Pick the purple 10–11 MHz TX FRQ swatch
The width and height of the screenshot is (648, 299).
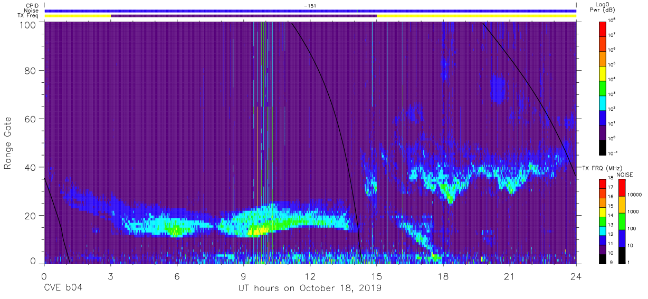tap(602, 249)
